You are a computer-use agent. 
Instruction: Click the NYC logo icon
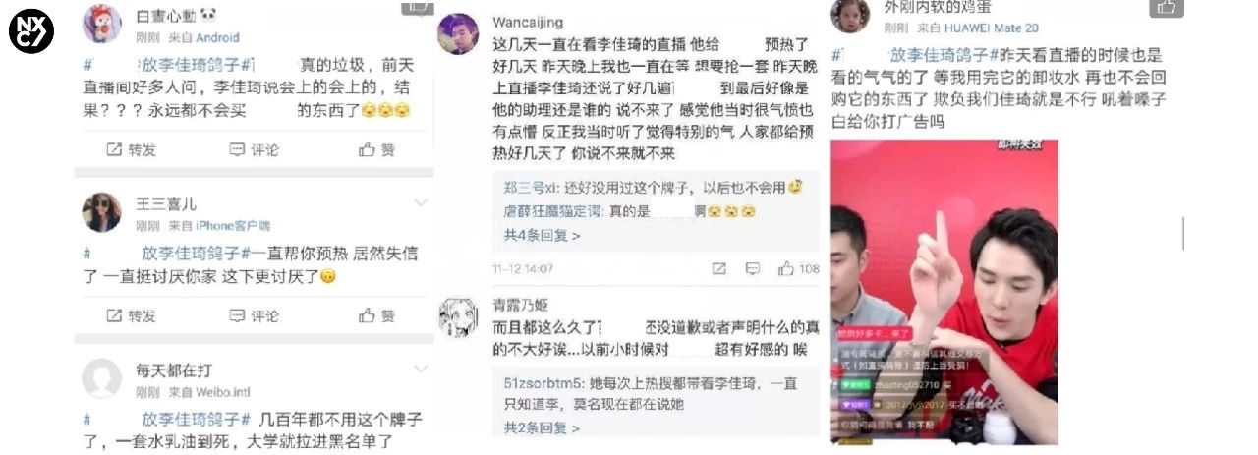click(31, 33)
